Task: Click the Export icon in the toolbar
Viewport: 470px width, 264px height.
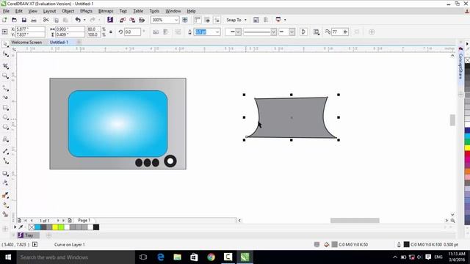Action: pyautogui.click(x=132, y=20)
